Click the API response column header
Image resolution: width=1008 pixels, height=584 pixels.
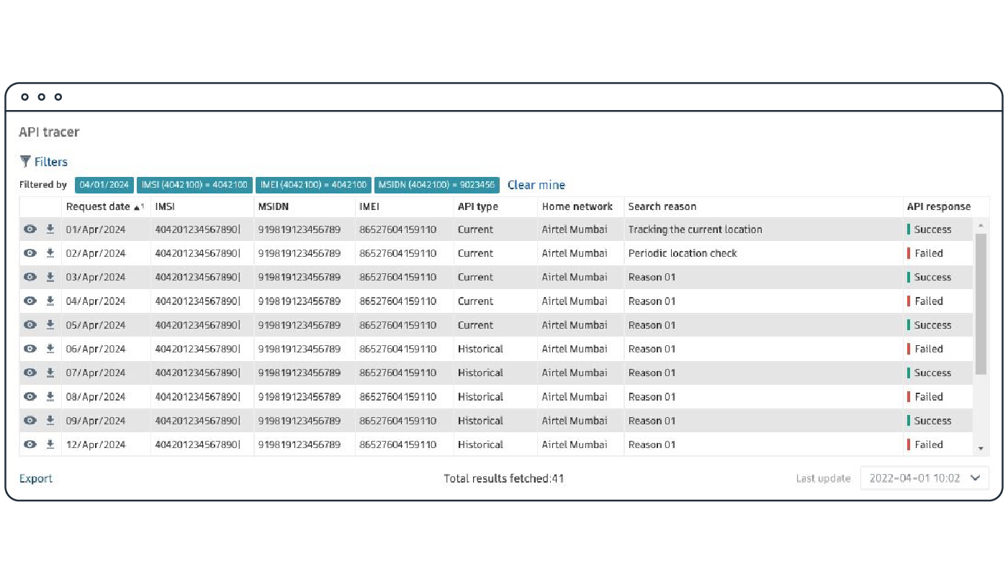click(x=938, y=206)
